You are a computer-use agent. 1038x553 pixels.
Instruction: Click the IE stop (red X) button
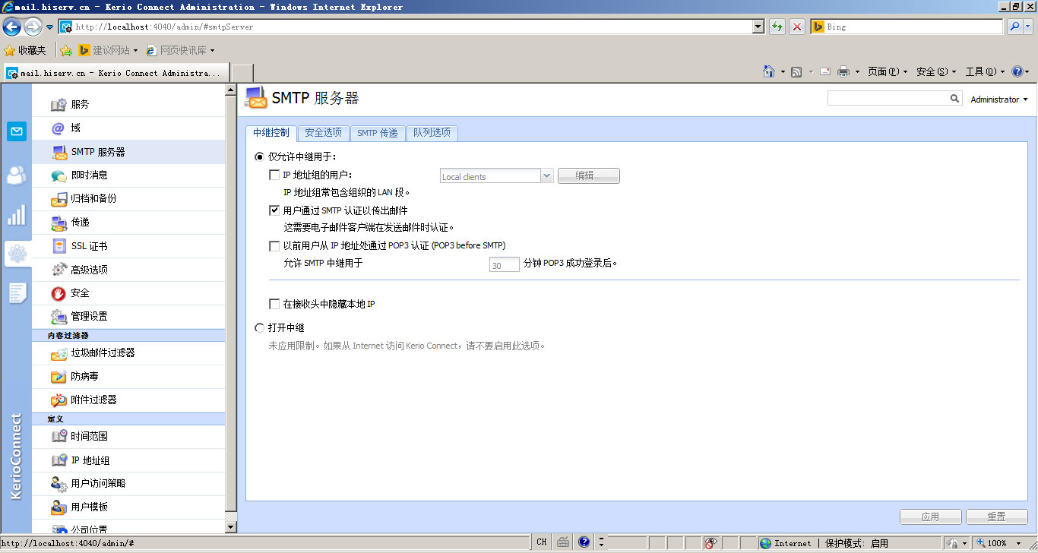click(796, 27)
